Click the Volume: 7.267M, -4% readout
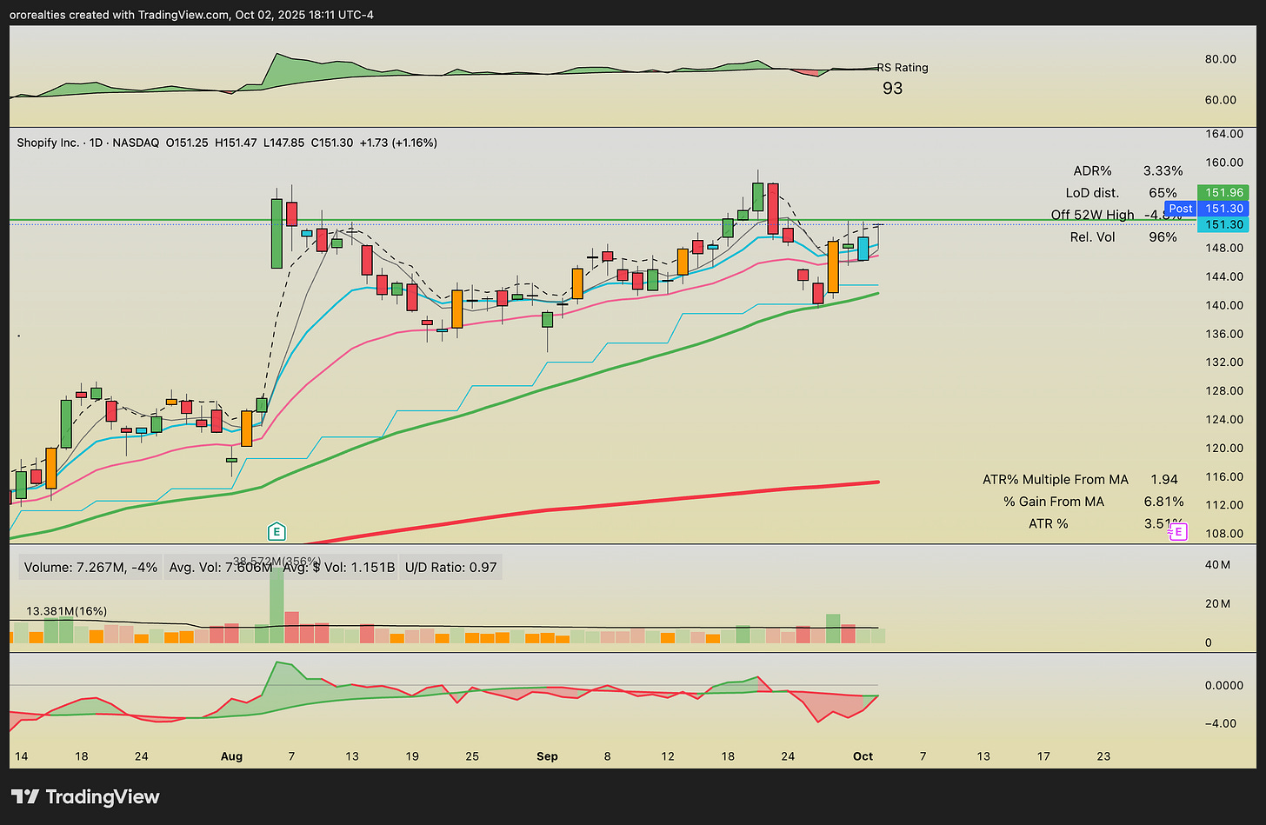The width and height of the screenshot is (1266, 825). coord(90,568)
